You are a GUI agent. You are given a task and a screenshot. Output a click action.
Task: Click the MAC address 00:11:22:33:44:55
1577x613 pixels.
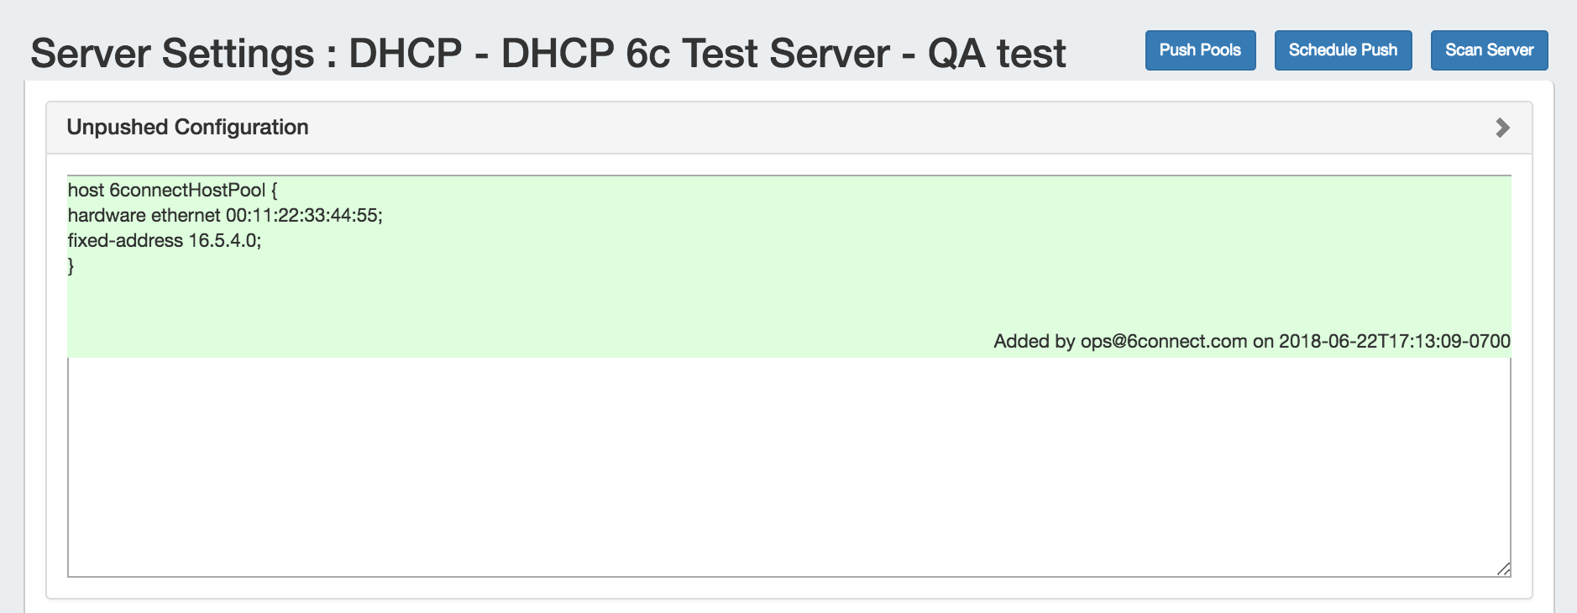pos(302,216)
